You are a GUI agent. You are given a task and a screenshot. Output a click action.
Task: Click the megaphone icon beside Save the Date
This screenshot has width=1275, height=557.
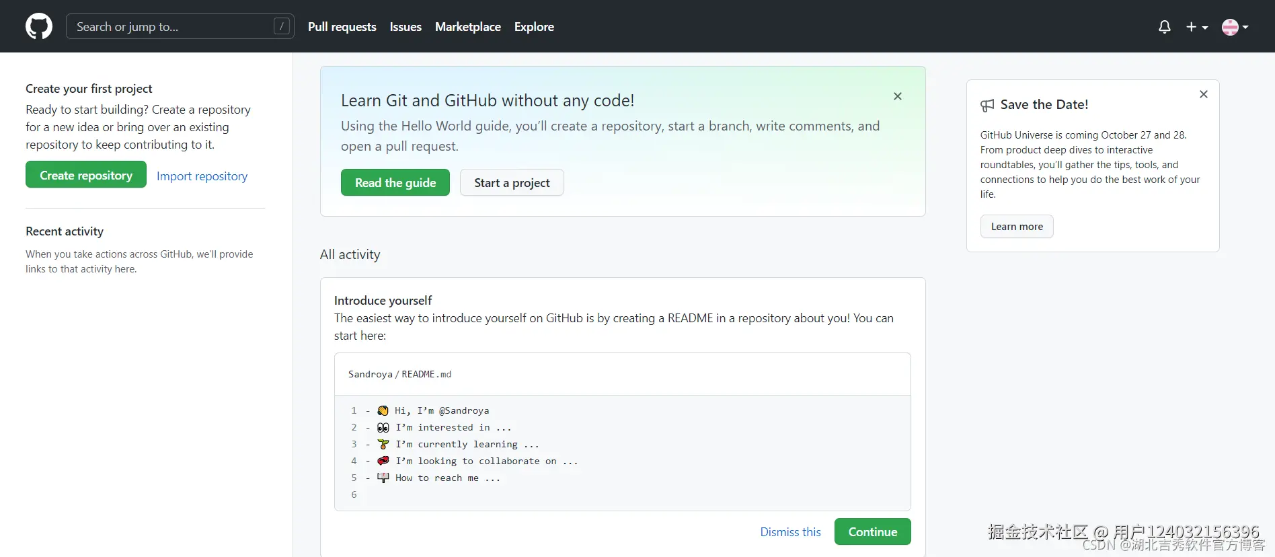[x=987, y=106]
